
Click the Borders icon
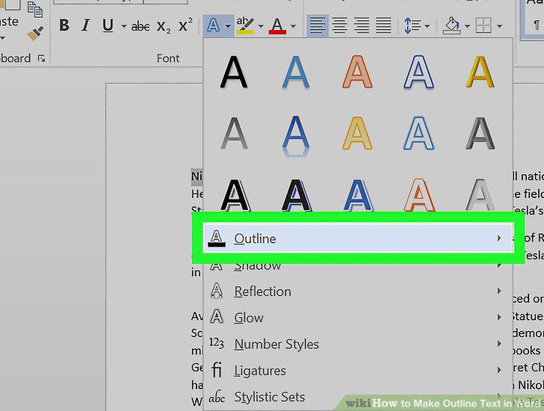click(483, 25)
